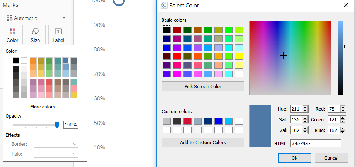Click Add to Custom Colors button
The width and height of the screenshot is (355, 167).
[203, 142]
